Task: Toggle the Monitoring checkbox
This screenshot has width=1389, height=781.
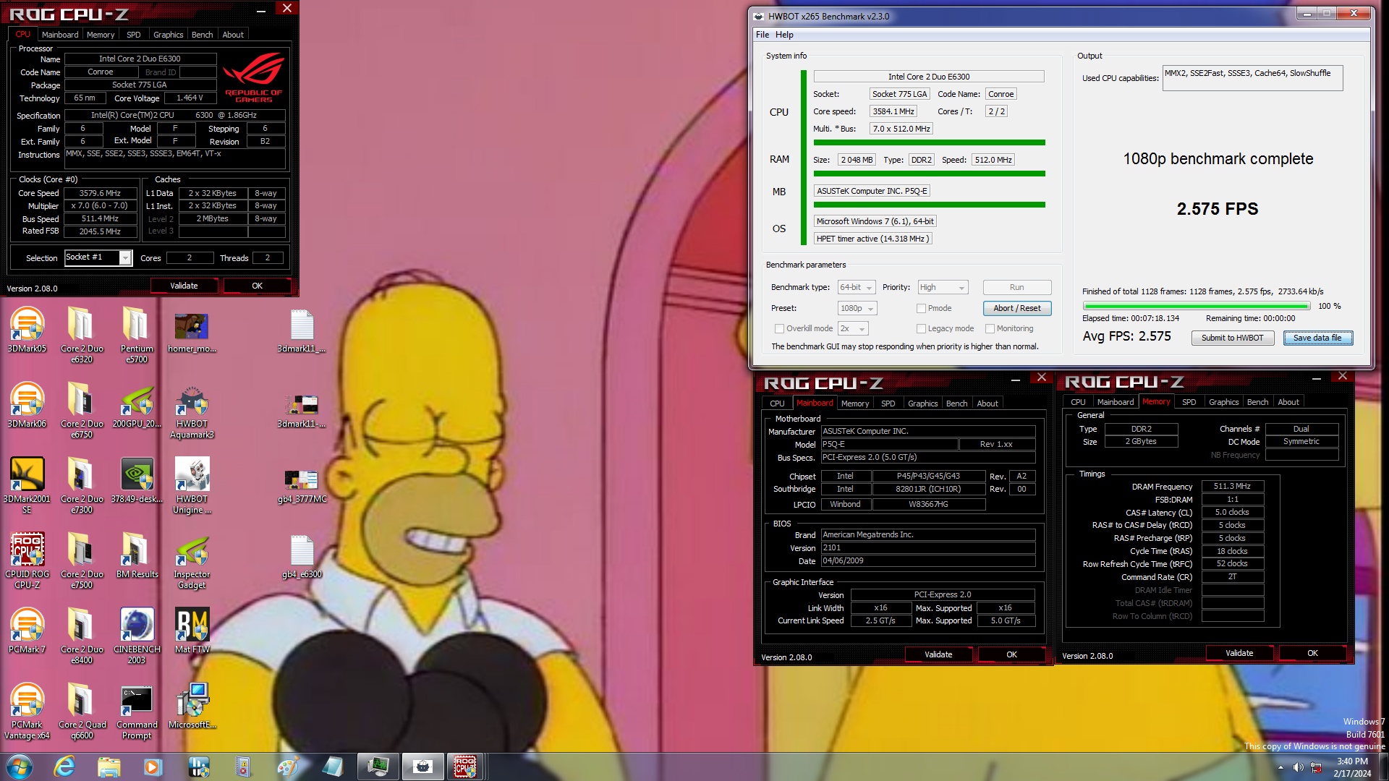Action: [x=990, y=328]
